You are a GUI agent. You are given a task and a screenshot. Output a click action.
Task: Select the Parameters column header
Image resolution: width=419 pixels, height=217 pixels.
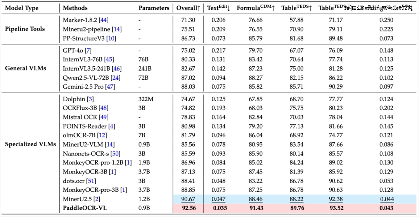click(154, 8)
